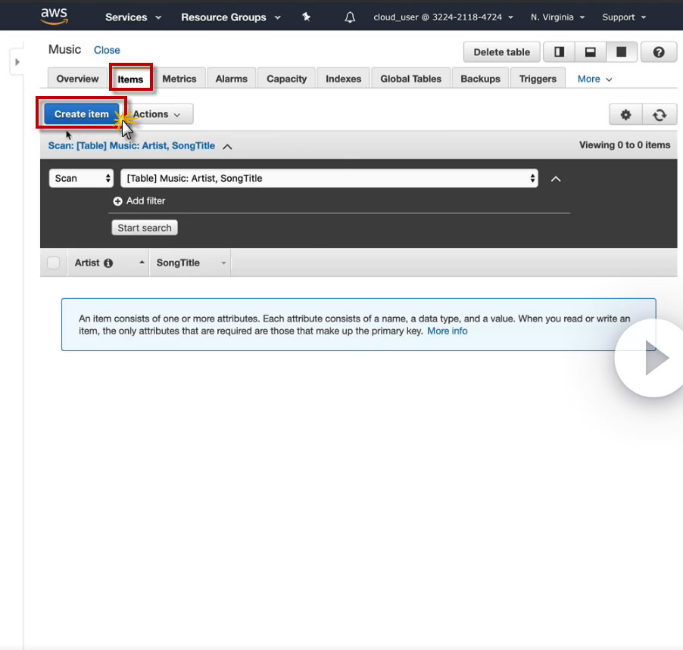Click the info icon next to Artist
This screenshot has height=650, width=683.
(108, 263)
